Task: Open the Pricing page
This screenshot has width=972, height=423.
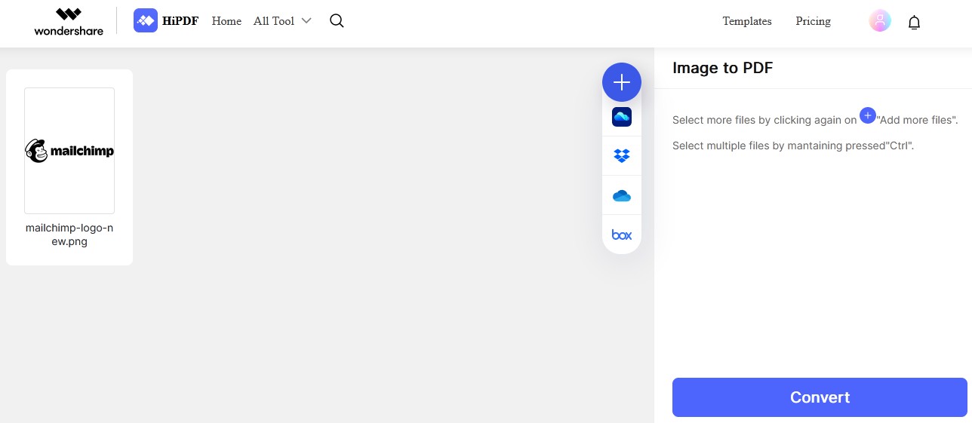Action: coord(813,21)
